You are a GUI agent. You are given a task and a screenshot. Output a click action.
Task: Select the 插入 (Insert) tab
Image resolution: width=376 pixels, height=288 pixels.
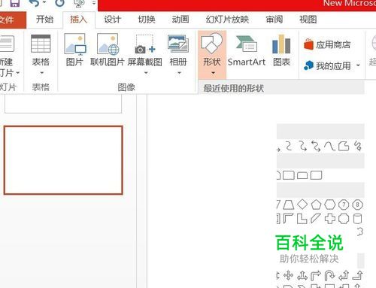coord(78,20)
